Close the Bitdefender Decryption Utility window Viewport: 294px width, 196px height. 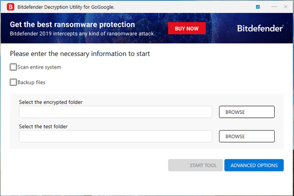[286, 7]
